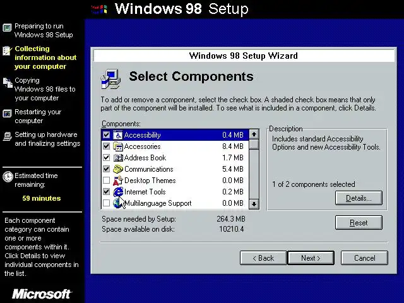This screenshot has height=303, width=404.
Task: Click the components list scroll down arrow
Action: point(254,205)
